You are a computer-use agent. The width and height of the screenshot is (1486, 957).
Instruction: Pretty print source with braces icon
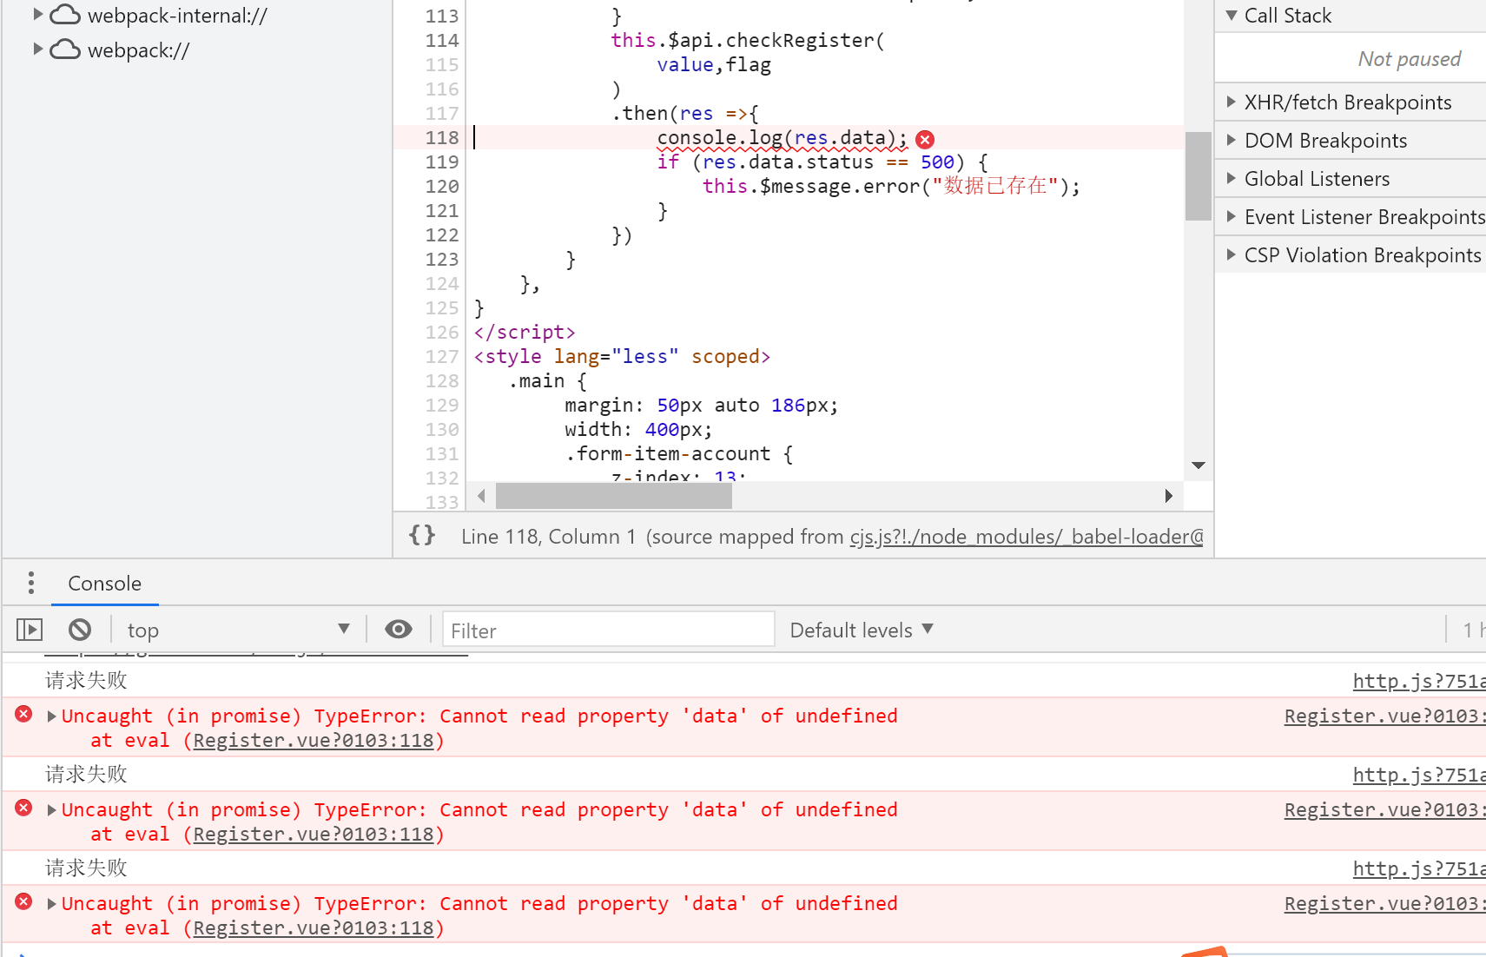coord(422,535)
